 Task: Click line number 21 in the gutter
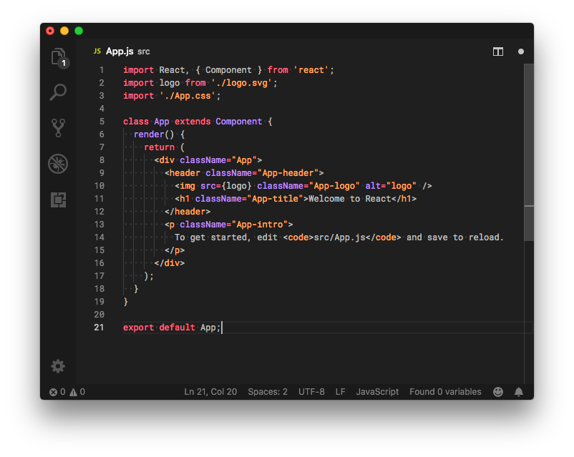[x=99, y=328]
